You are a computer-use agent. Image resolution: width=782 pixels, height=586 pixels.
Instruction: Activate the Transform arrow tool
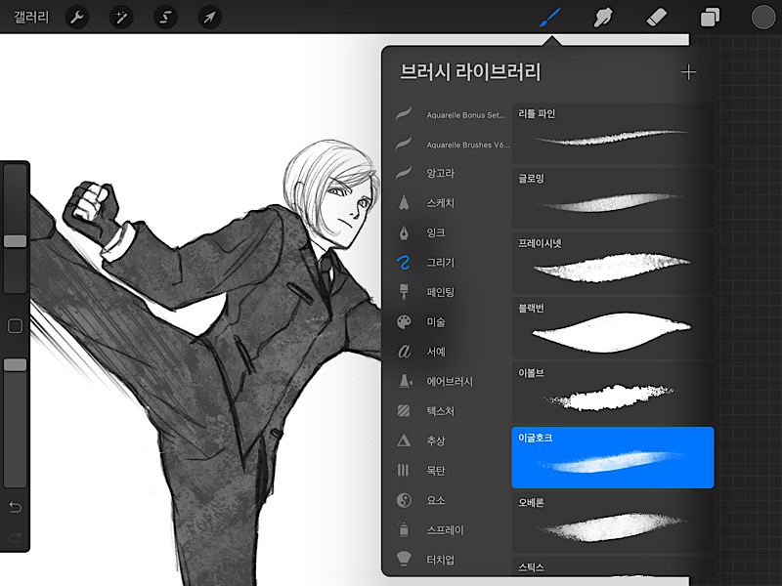(x=209, y=18)
